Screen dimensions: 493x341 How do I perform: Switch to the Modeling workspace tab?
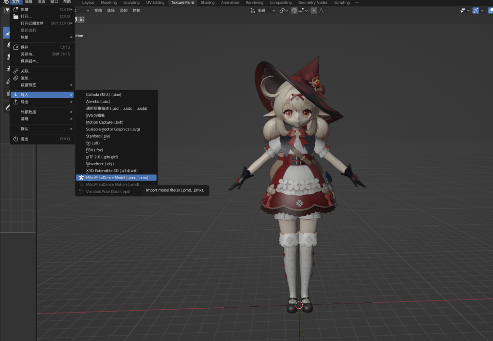point(109,2)
